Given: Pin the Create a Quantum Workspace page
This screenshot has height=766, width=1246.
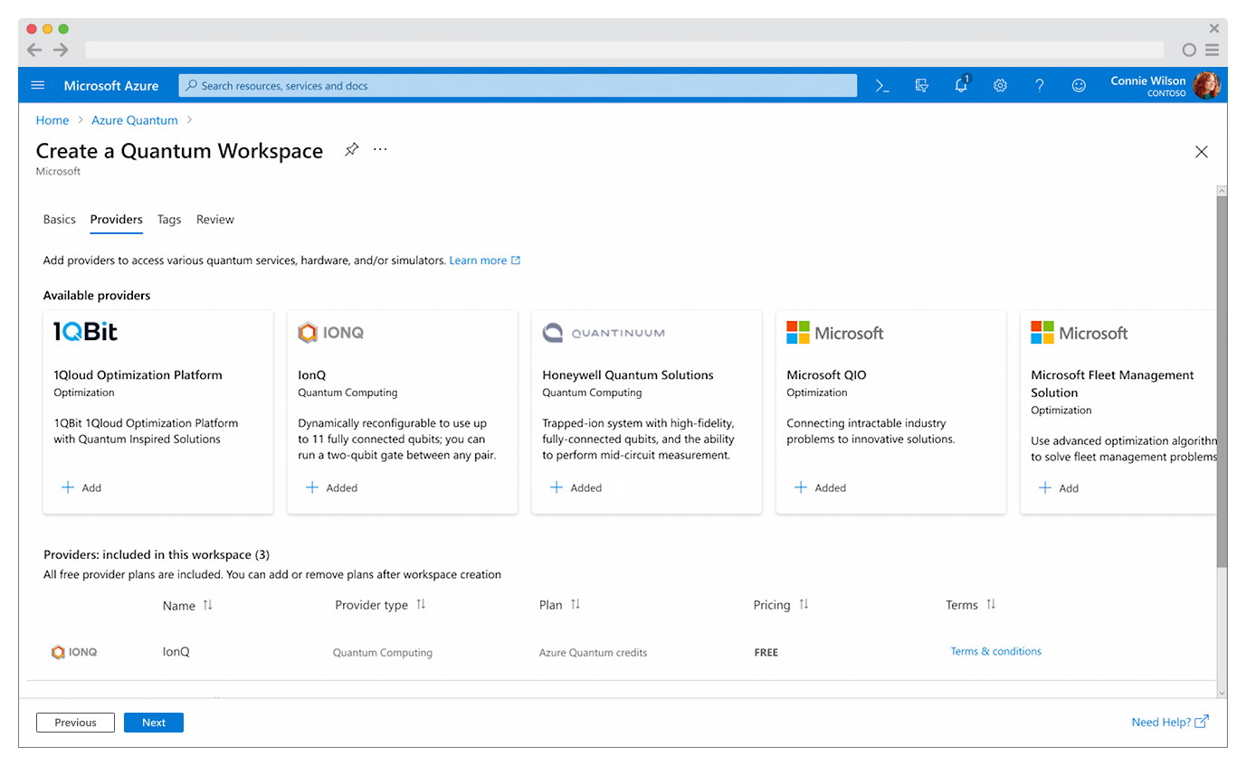Looking at the screenshot, I should pos(351,150).
